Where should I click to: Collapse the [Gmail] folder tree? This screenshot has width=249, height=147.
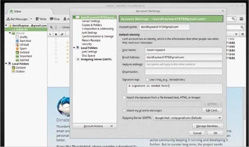click(10, 33)
